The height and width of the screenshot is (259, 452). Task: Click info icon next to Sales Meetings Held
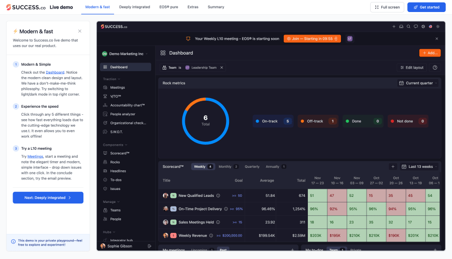tap(218, 222)
